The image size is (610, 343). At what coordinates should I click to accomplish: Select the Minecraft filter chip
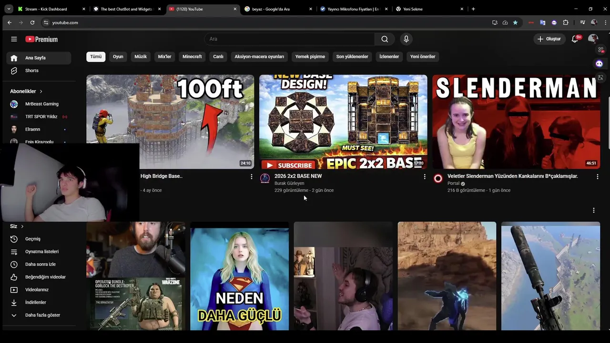192,57
